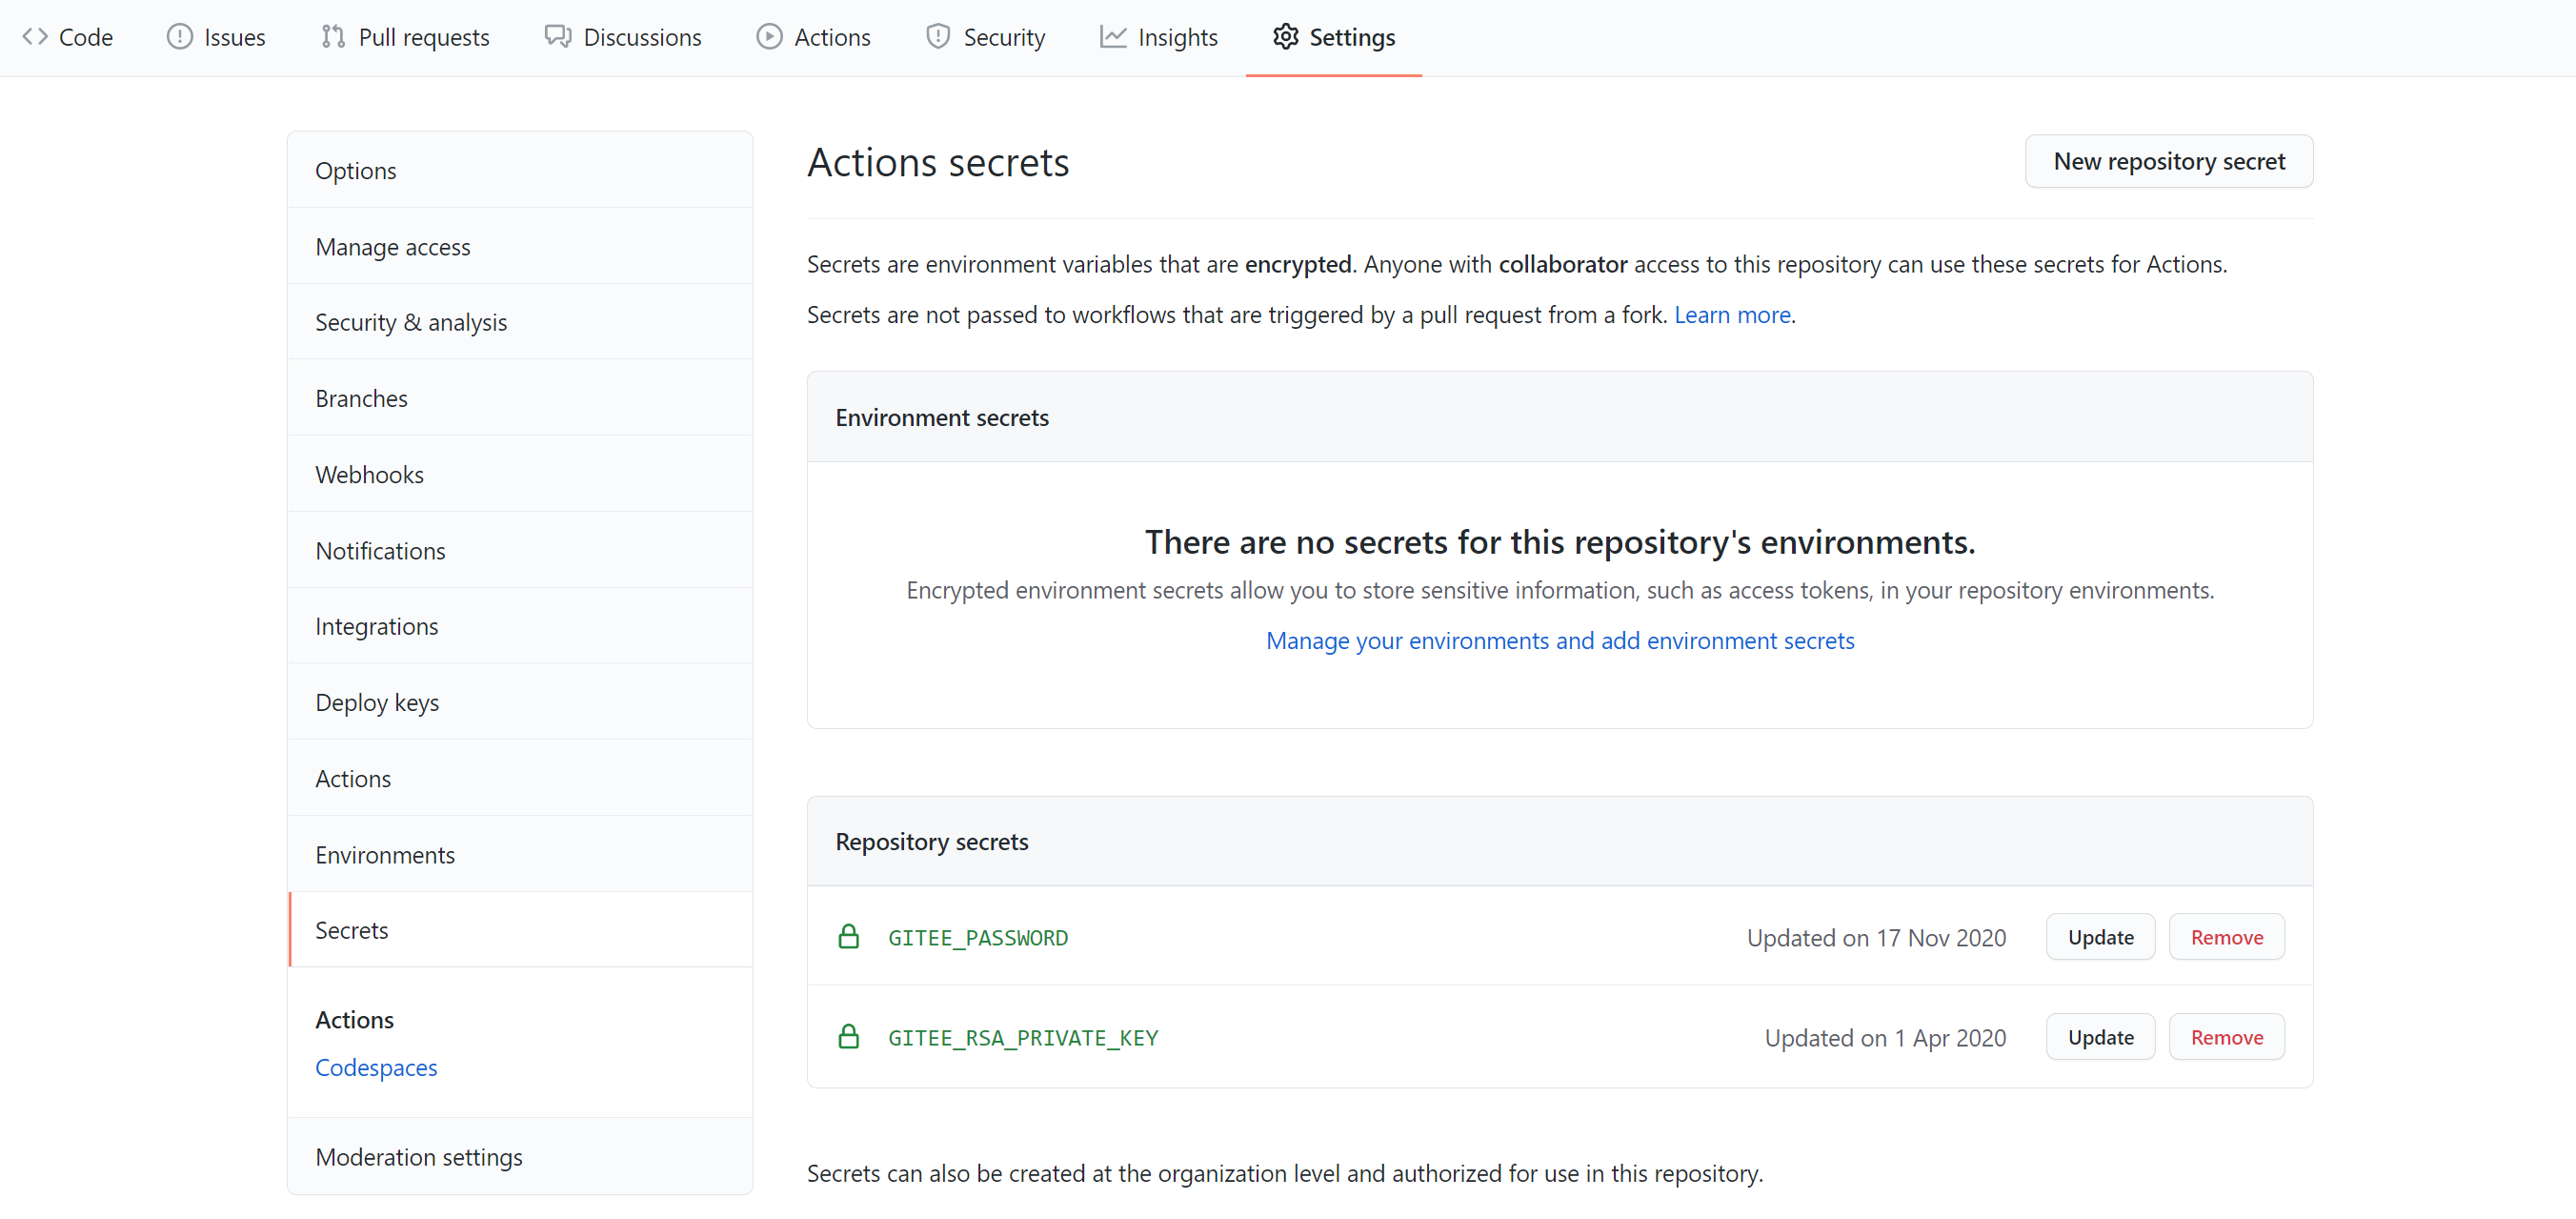Click the Discussions speech bubble icon
This screenshot has width=2576, height=1219.
[x=557, y=37]
